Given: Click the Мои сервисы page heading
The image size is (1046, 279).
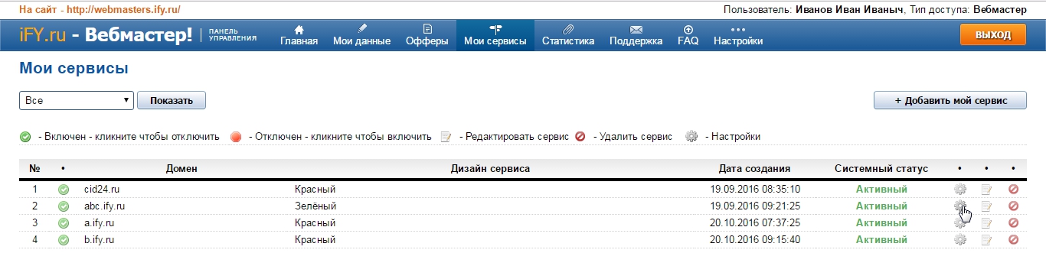Looking at the screenshot, I should tap(74, 69).
